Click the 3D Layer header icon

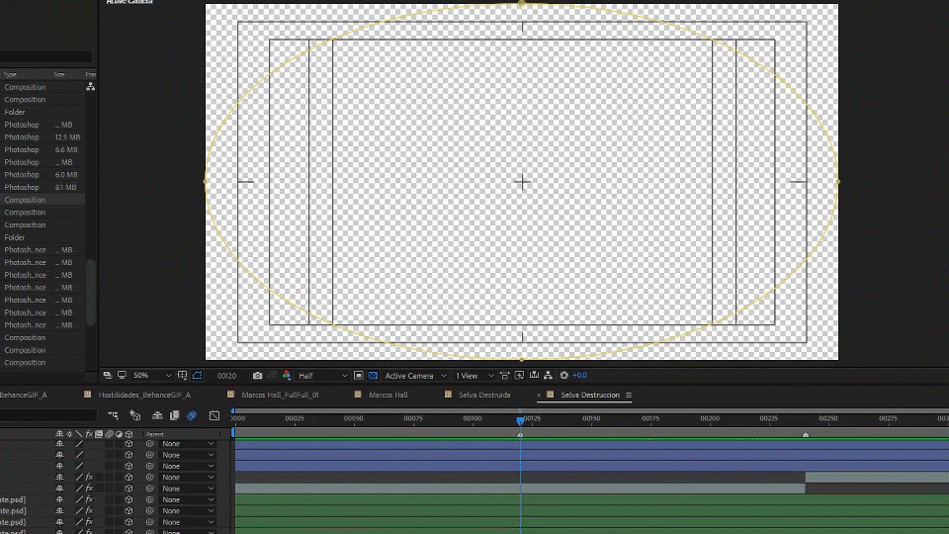pyautogui.click(x=129, y=434)
